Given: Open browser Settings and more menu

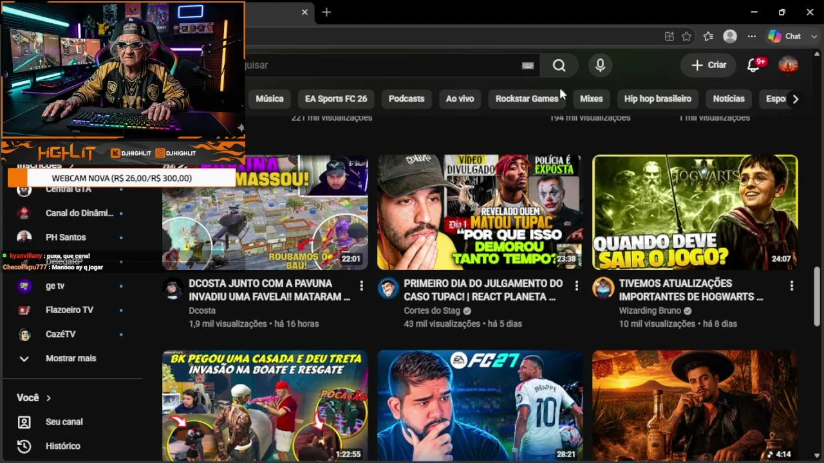Looking at the screenshot, I should click(751, 37).
